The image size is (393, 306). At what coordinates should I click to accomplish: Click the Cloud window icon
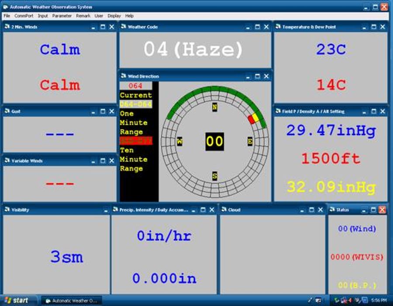click(x=224, y=209)
